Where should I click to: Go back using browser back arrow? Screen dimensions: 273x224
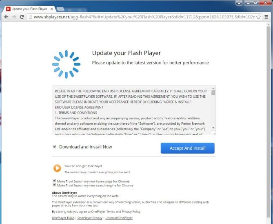pos(6,17)
